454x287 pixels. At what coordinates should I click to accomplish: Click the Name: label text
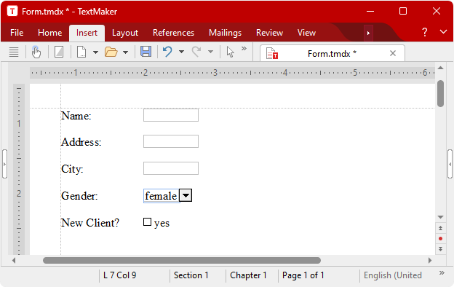pos(76,116)
